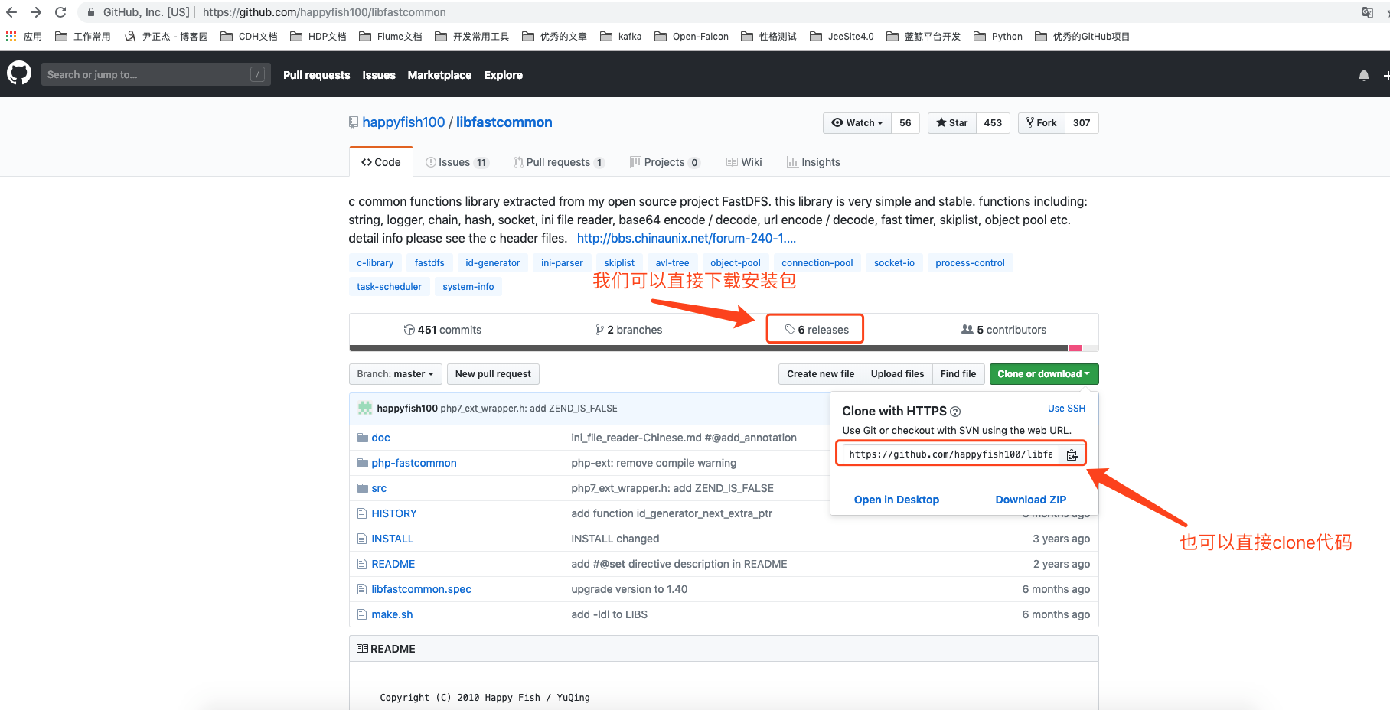Click Download ZIP
This screenshot has width=1390, height=710.
coord(1030,500)
